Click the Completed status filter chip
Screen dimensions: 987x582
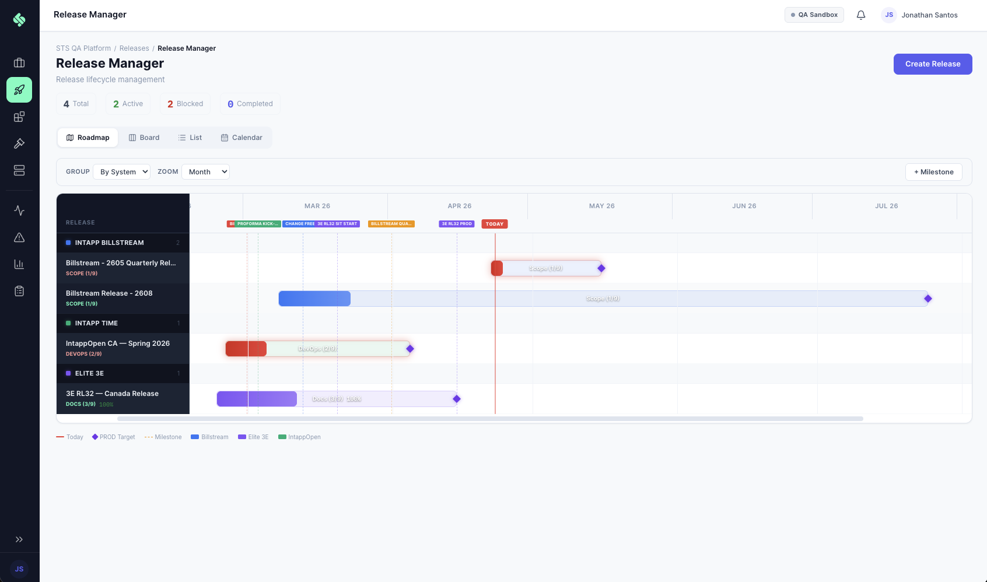click(x=250, y=104)
